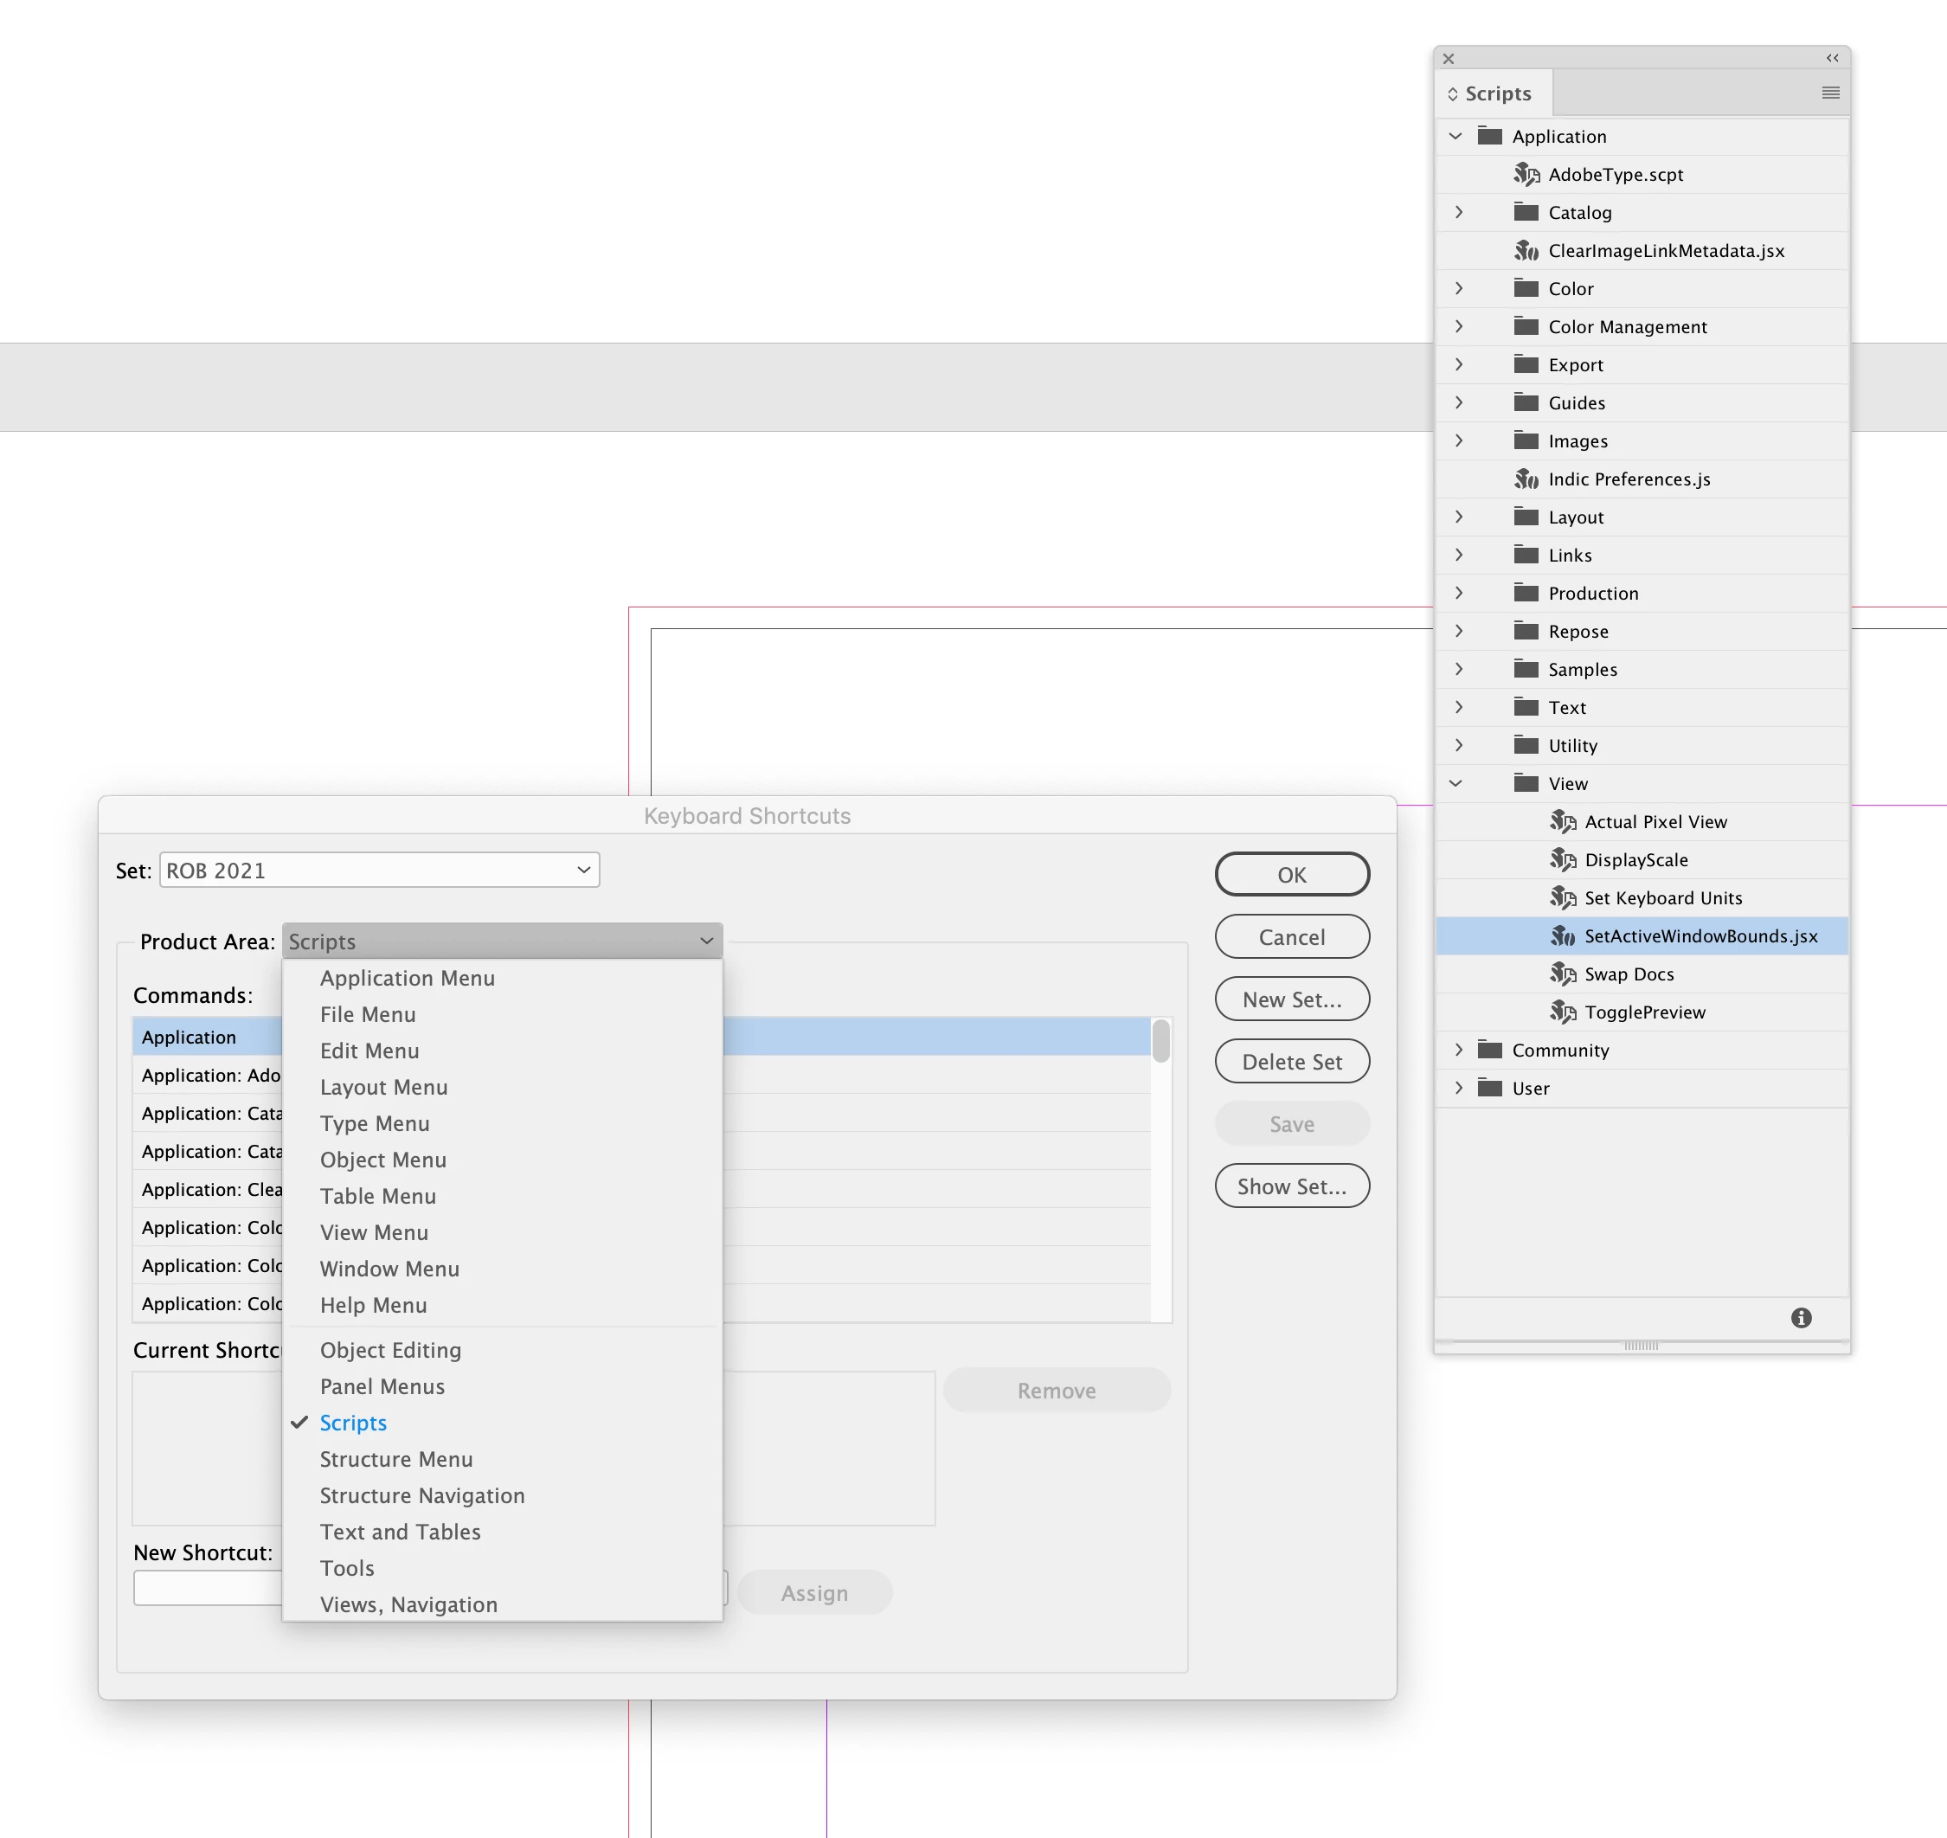The width and height of the screenshot is (1947, 1838).
Task: Pick the checked Scripts entry in the list
Action: [353, 1423]
